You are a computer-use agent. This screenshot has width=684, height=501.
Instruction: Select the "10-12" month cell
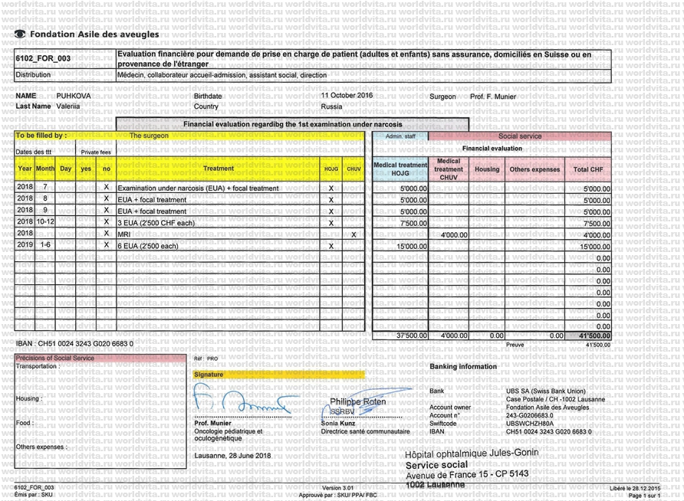[45, 221]
